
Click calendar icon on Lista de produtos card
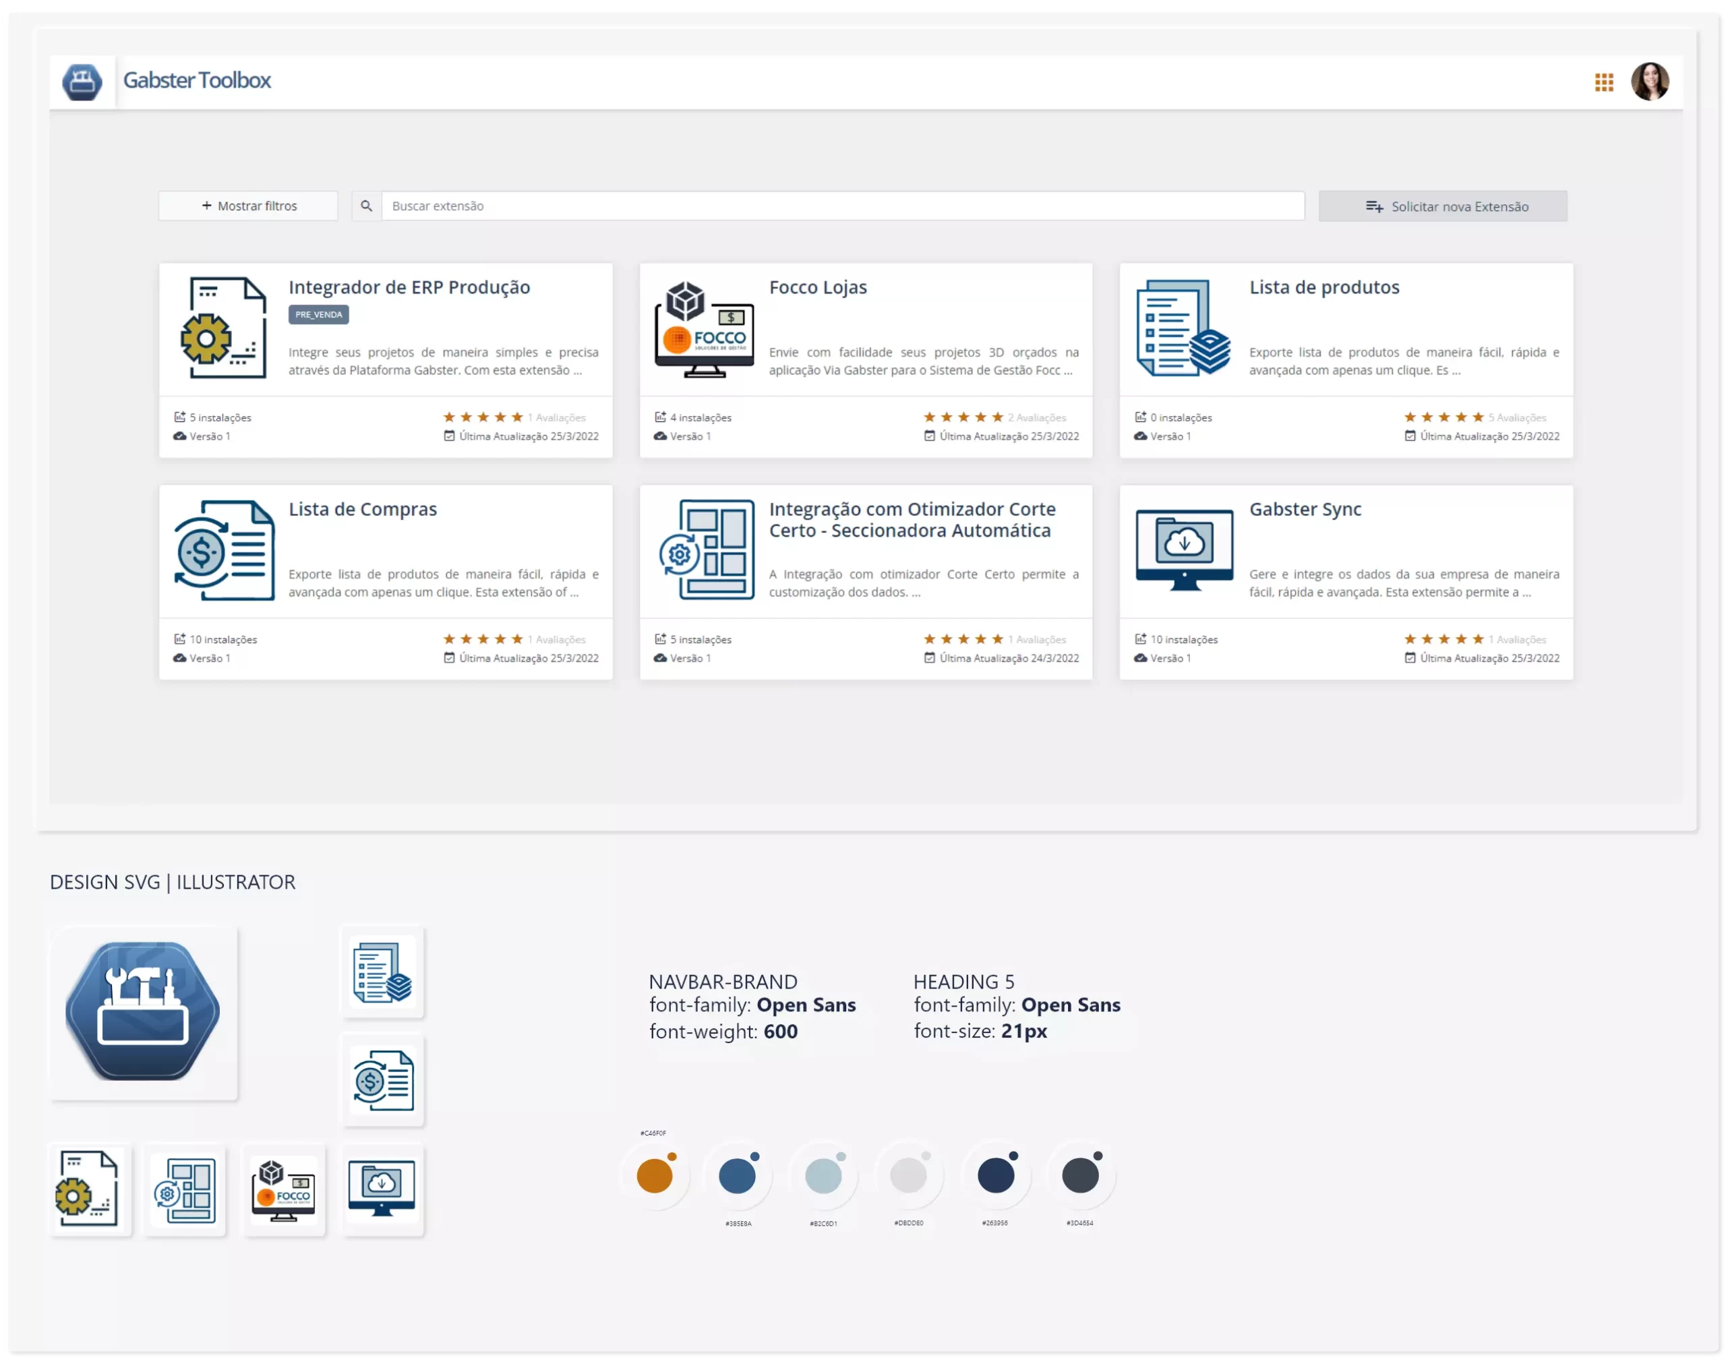tap(1409, 436)
